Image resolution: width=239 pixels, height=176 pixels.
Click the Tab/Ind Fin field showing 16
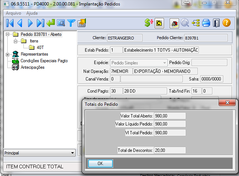[x=197, y=91]
